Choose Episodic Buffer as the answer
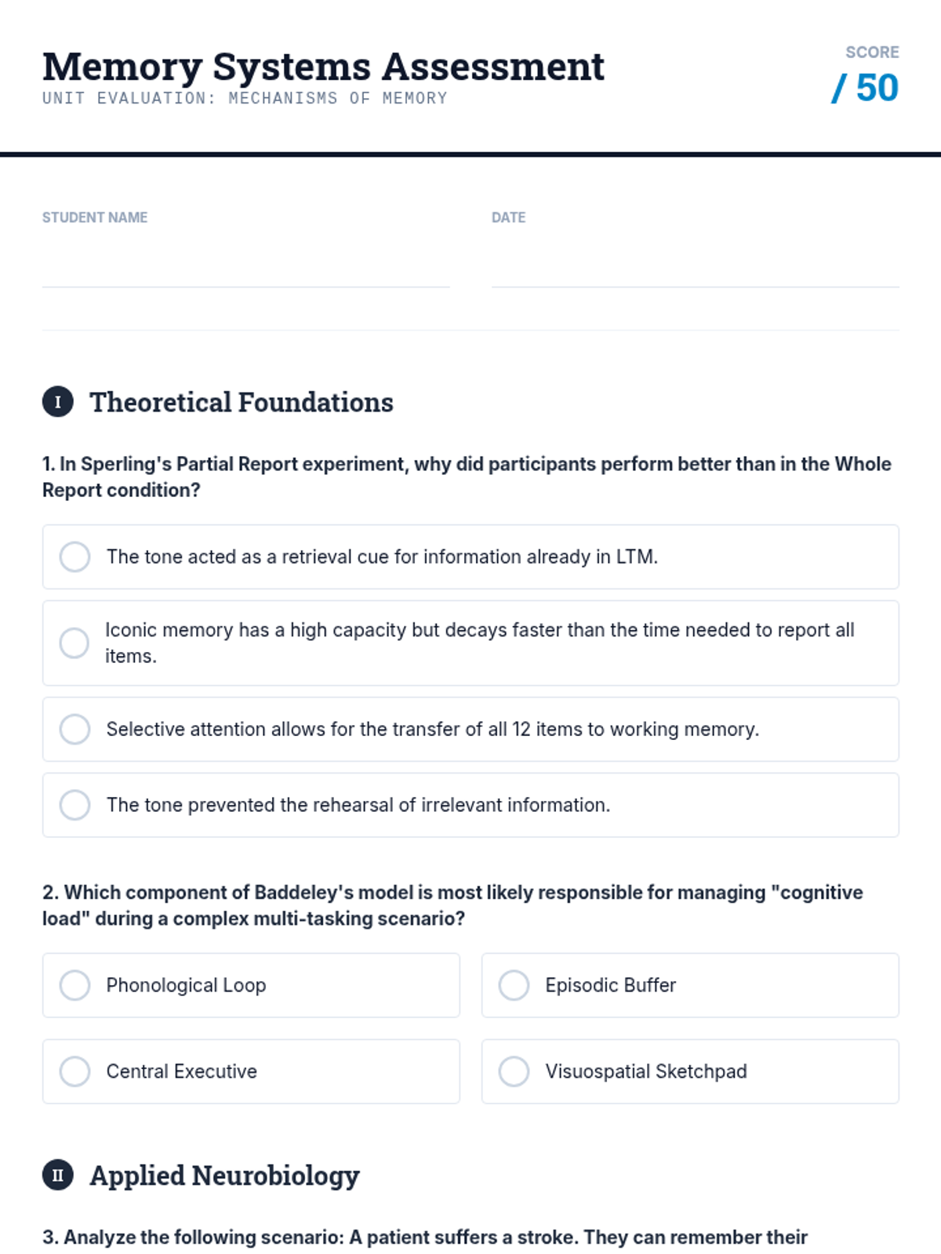941x1254 pixels. pos(514,985)
